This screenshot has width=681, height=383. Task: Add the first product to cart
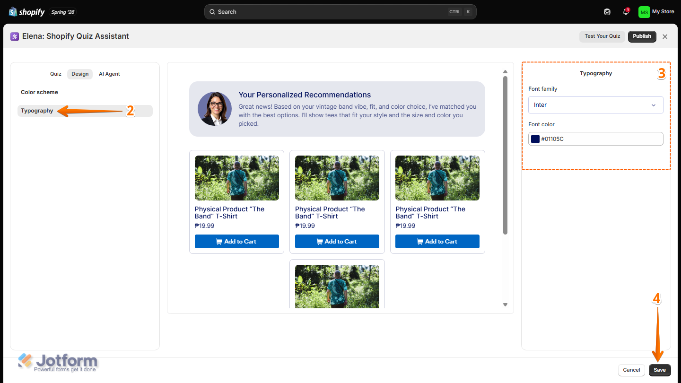click(237, 242)
